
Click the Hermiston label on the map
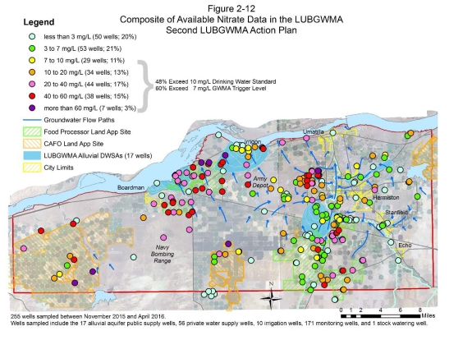386,197
